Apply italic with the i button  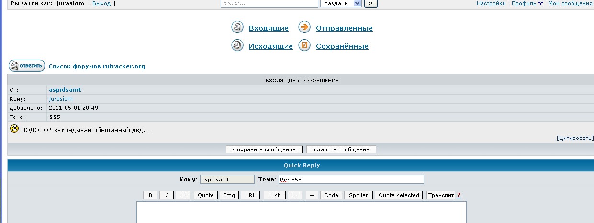(x=166, y=195)
